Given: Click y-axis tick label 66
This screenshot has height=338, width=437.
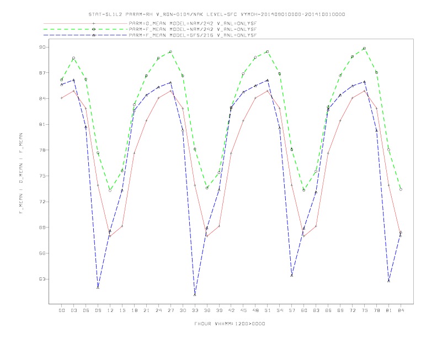Looking at the screenshot, I should click(42, 253).
